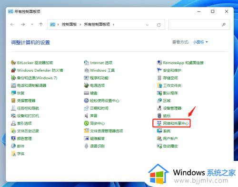
Task: Open 程序和功能 icon
Action: 87,78
